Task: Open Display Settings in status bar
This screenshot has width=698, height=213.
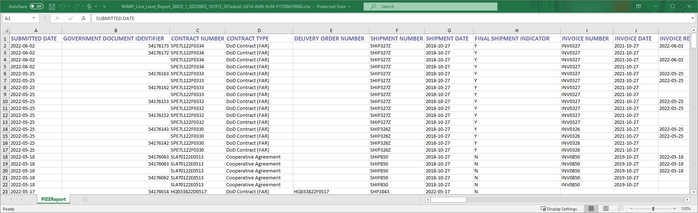Action: (x=559, y=209)
